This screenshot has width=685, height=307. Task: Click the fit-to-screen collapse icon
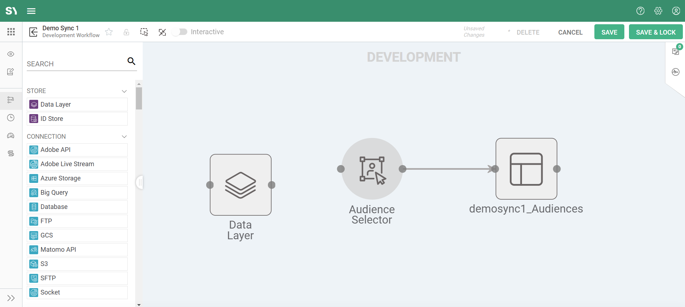(162, 32)
